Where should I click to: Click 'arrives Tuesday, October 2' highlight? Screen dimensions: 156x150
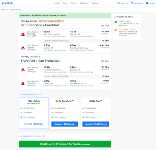point(52,21)
